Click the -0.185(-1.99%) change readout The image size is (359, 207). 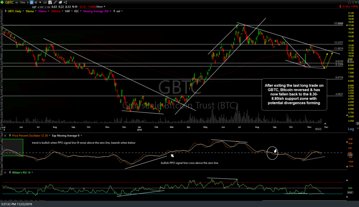tap(350, 6)
